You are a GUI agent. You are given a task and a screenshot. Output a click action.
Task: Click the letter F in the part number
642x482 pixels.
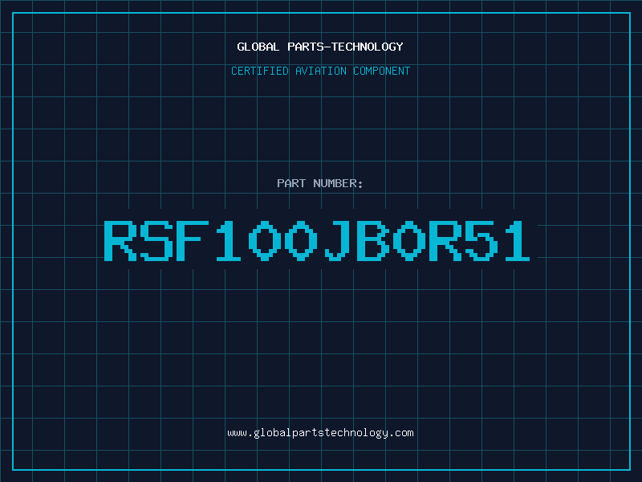(193, 240)
